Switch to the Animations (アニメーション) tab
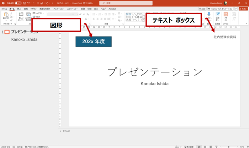Viewport: 249px width, 148px height. click(58, 9)
